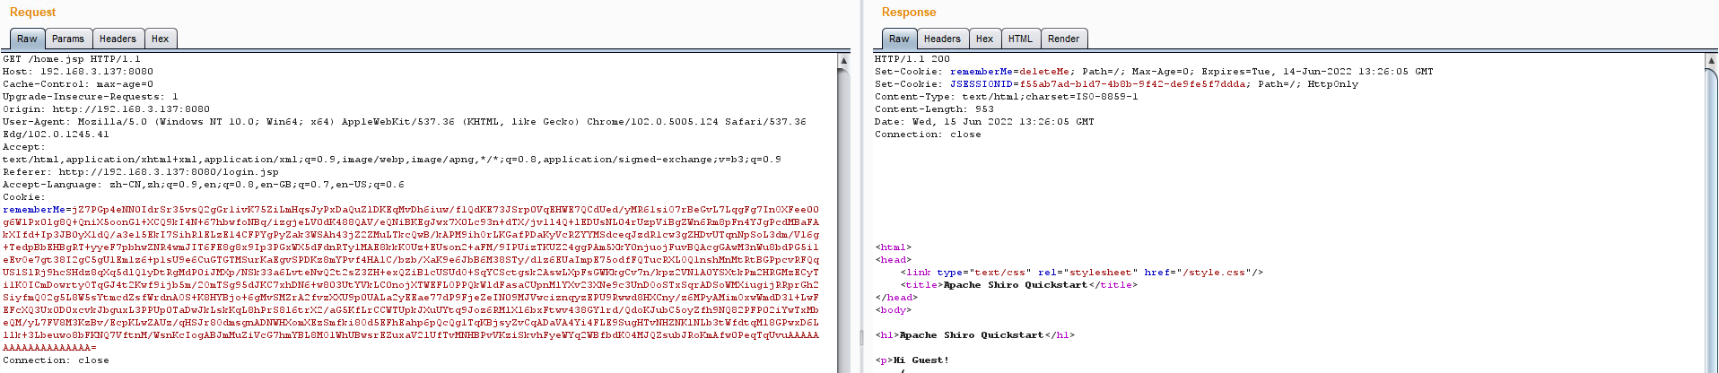Viewport: 1719px width, 373px height.
Task: Click the opening html tag in response
Action: pyautogui.click(x=894, y=247)
